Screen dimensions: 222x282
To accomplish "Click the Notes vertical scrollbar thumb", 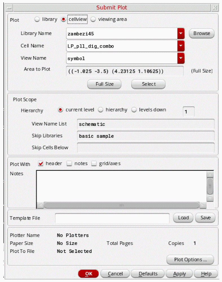I will (x=210, y=186).
